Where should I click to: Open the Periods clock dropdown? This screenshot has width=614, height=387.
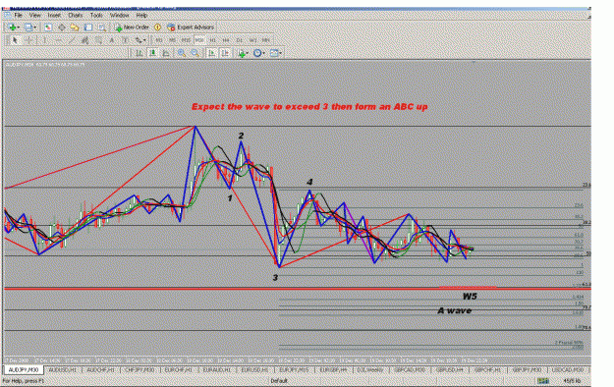coord(258,53)
